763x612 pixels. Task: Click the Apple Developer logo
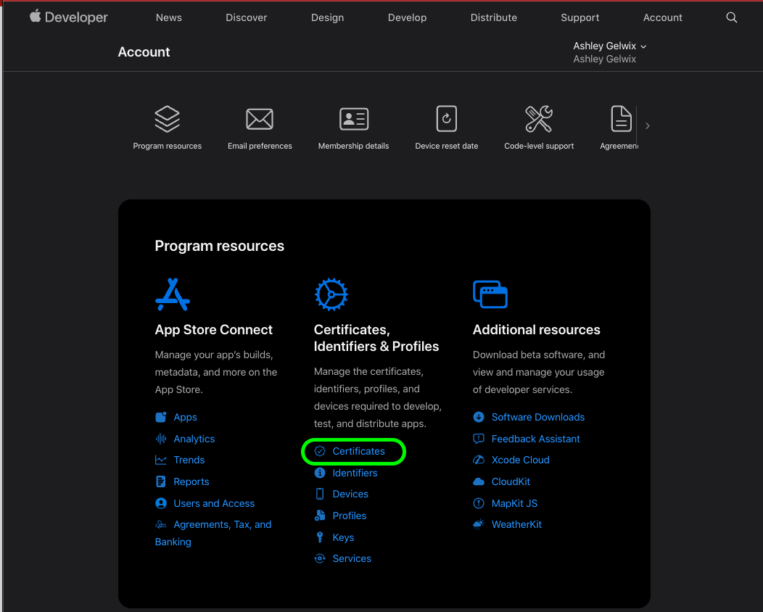69,17
